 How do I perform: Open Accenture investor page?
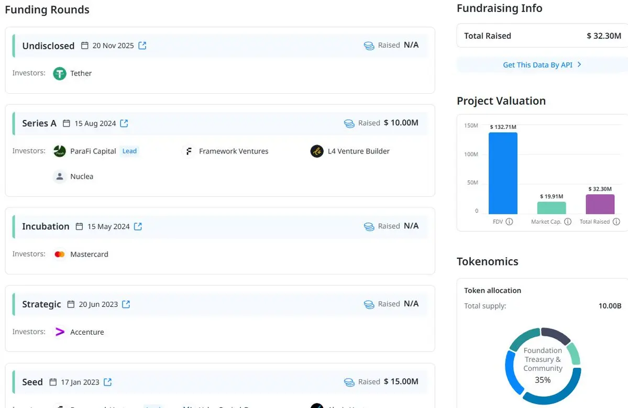pos(87,332)
